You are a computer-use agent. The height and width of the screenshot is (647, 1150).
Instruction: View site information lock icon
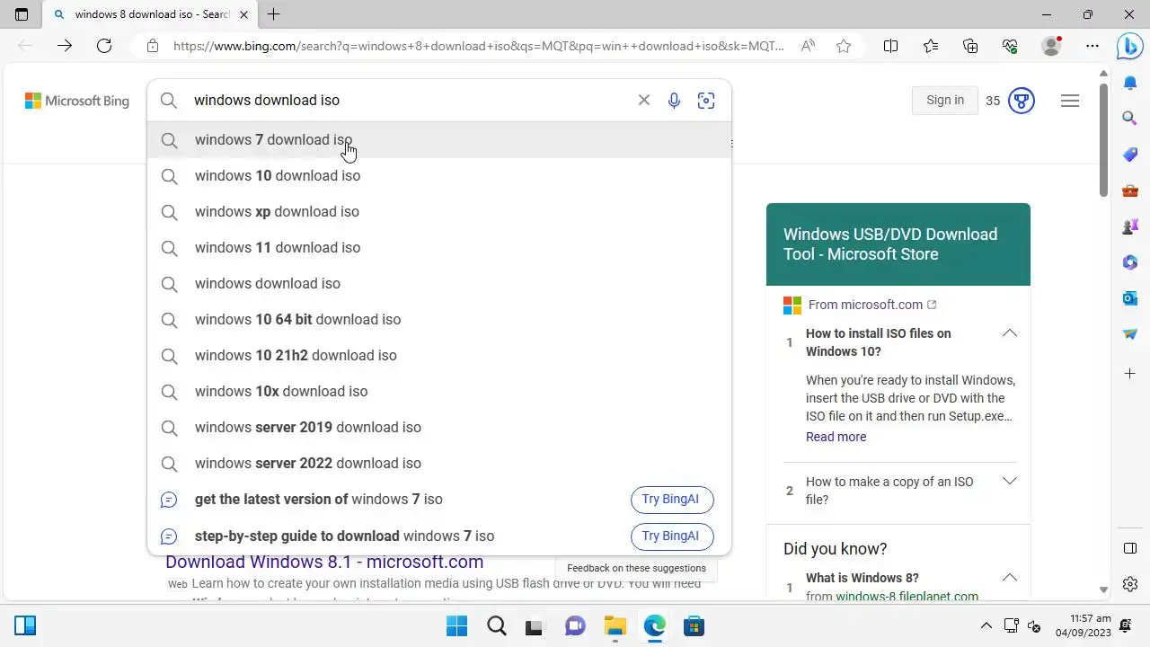pos(153,46)
